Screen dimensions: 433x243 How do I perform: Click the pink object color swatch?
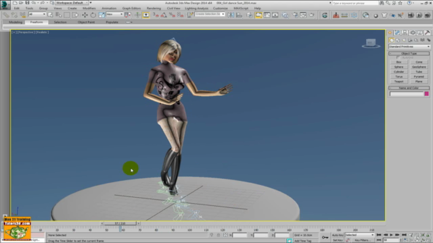point(427,94)
